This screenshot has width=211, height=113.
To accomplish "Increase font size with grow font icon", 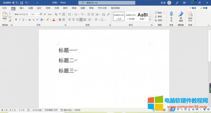I will 41,14.
